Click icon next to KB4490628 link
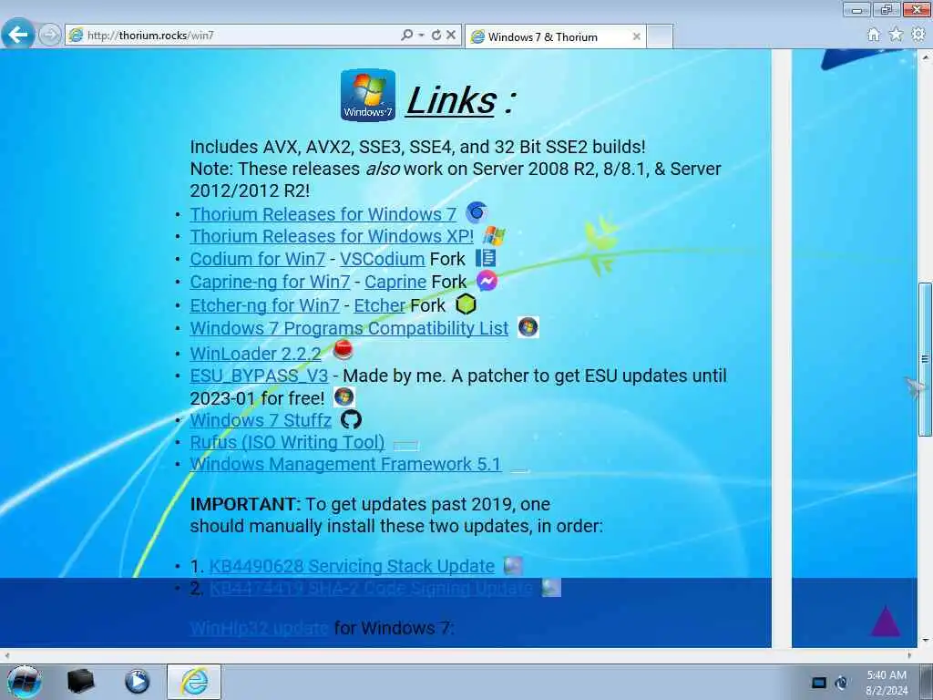 click(512, 565)
